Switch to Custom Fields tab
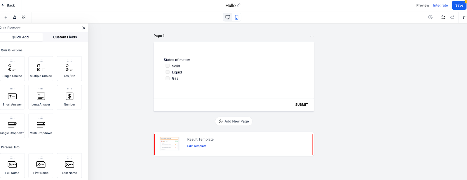 [65, 37]
